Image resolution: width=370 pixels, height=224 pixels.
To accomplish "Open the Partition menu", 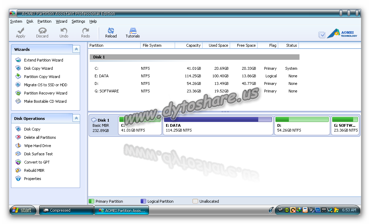I will pyautogui.click(x=44, y=21).
